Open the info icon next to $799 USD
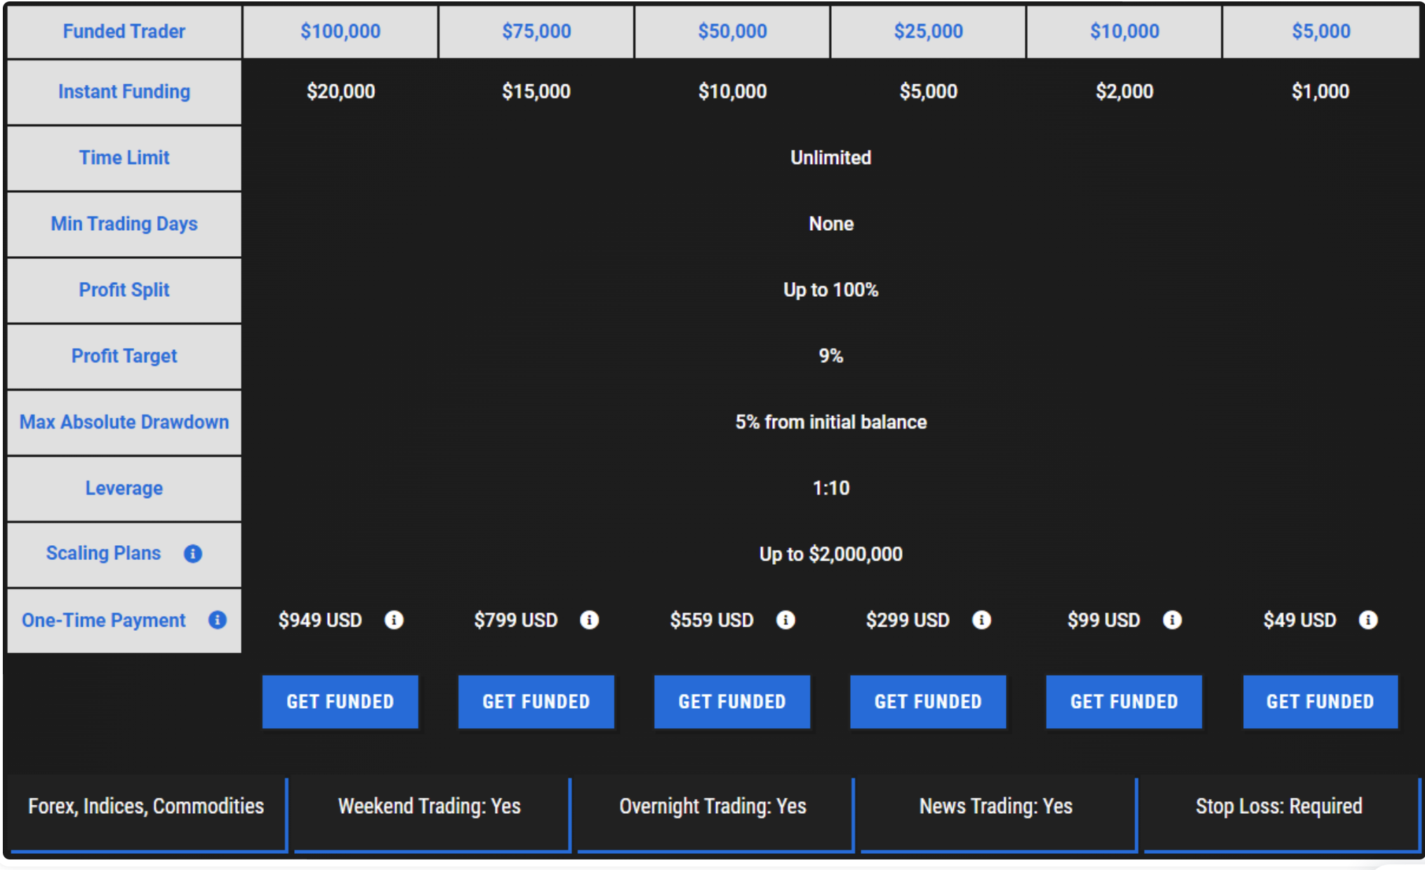Screen dimensions: 1425x870 coord(590,620)
